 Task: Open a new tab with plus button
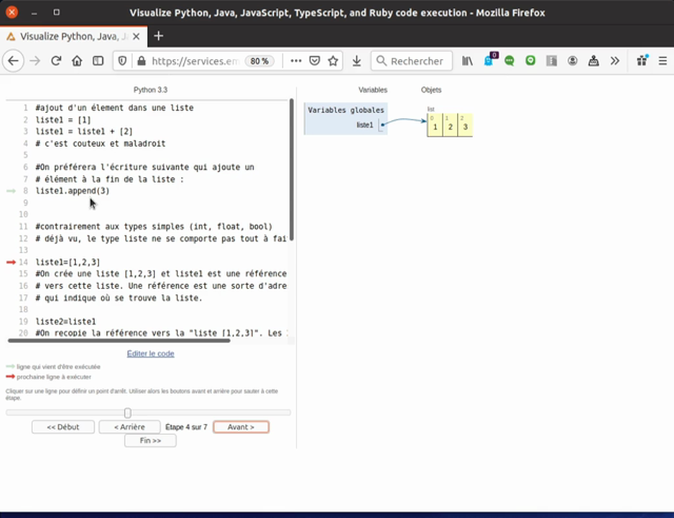pos(159,36)
